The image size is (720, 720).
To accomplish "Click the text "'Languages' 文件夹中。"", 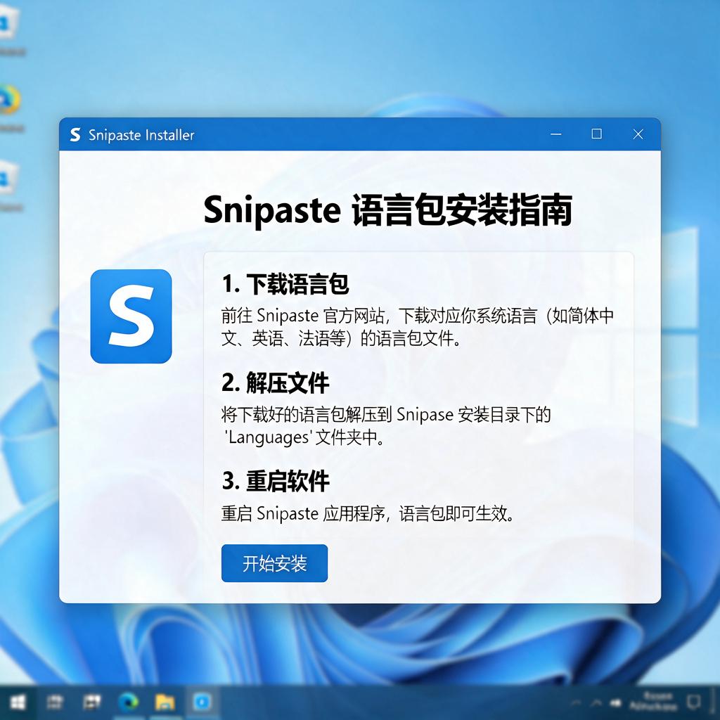I will tap(304, 437).
